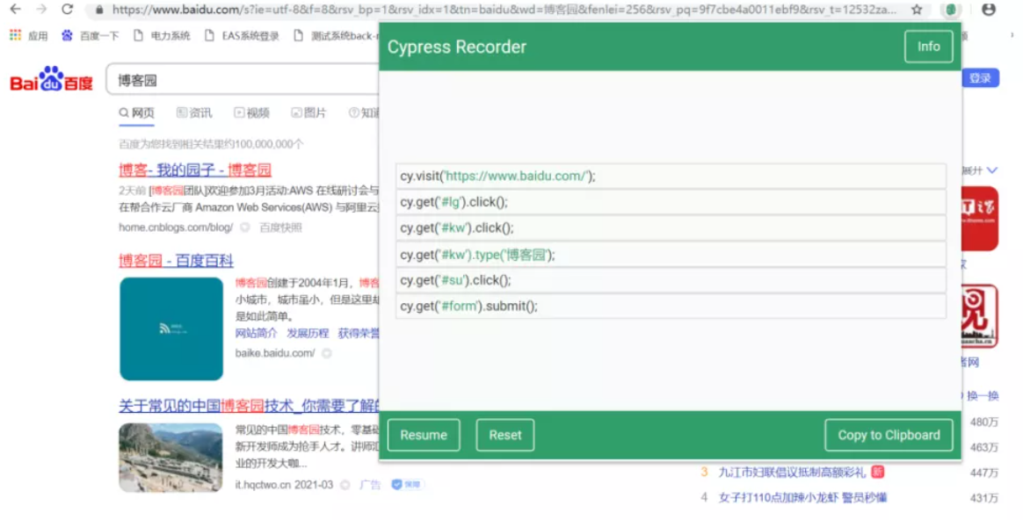The width and height of the screenshot is (1023, 520).
Task: Open the 百度一下 bookmark
Action: (91, 36)
